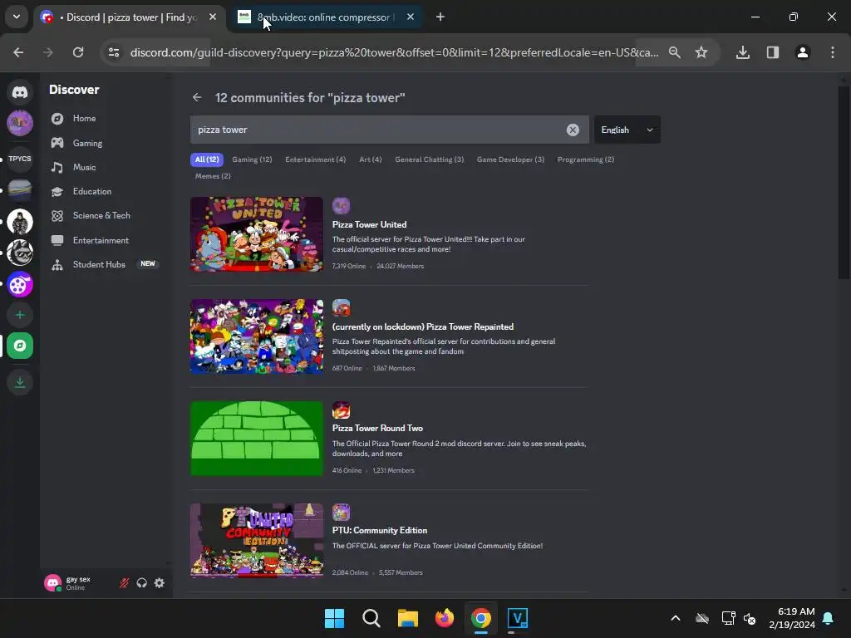
Task: Open the pink film reel server icon
Action: (20, 284)
